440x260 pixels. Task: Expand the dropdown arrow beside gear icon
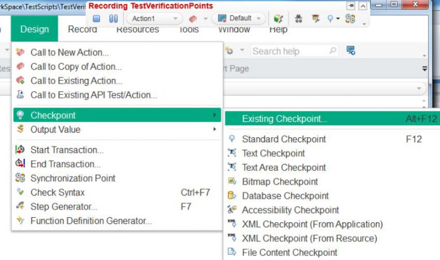coord(242,50)
